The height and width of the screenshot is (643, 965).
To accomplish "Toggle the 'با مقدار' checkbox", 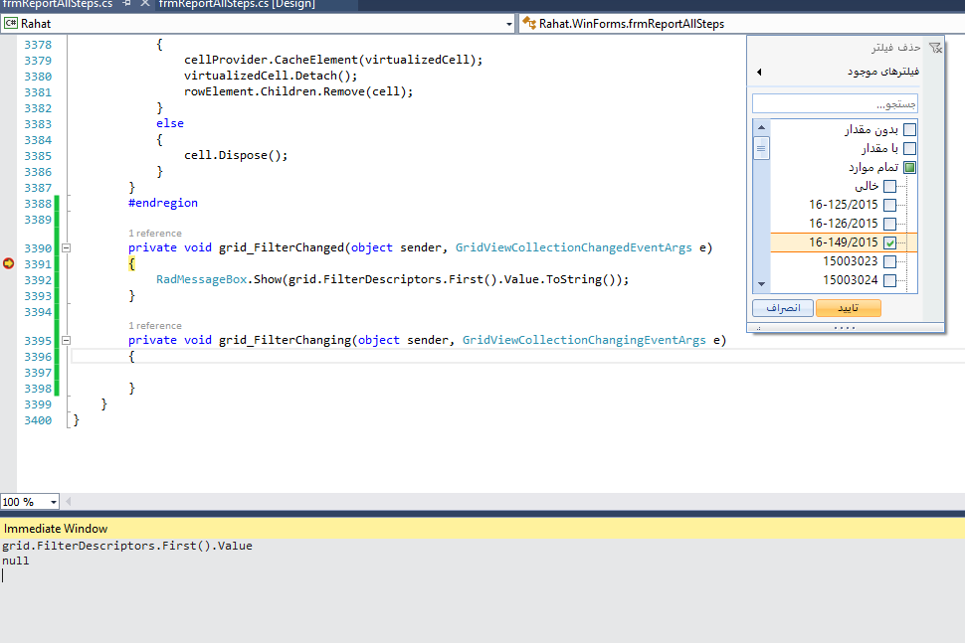I will 909,149.
